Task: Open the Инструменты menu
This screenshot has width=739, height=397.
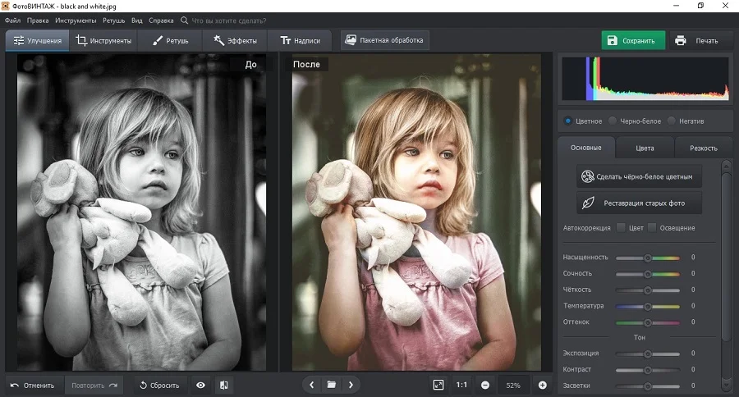Action: (76, 19)
